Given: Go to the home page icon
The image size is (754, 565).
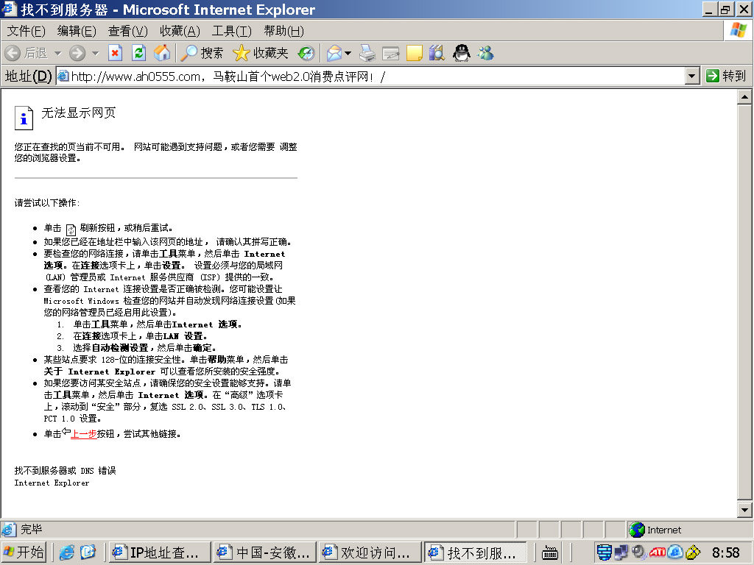Looking at the screenshot, I should [x=162, y=53].
